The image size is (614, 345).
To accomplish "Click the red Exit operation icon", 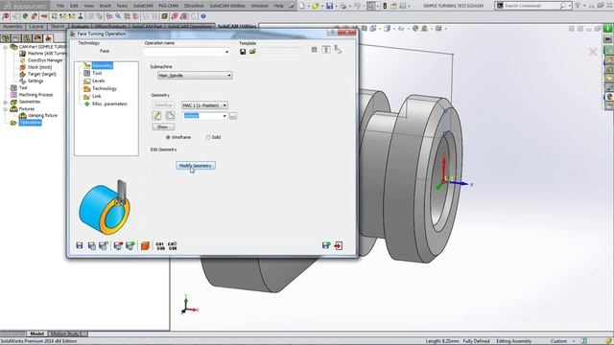I will [x=339, y=245].
